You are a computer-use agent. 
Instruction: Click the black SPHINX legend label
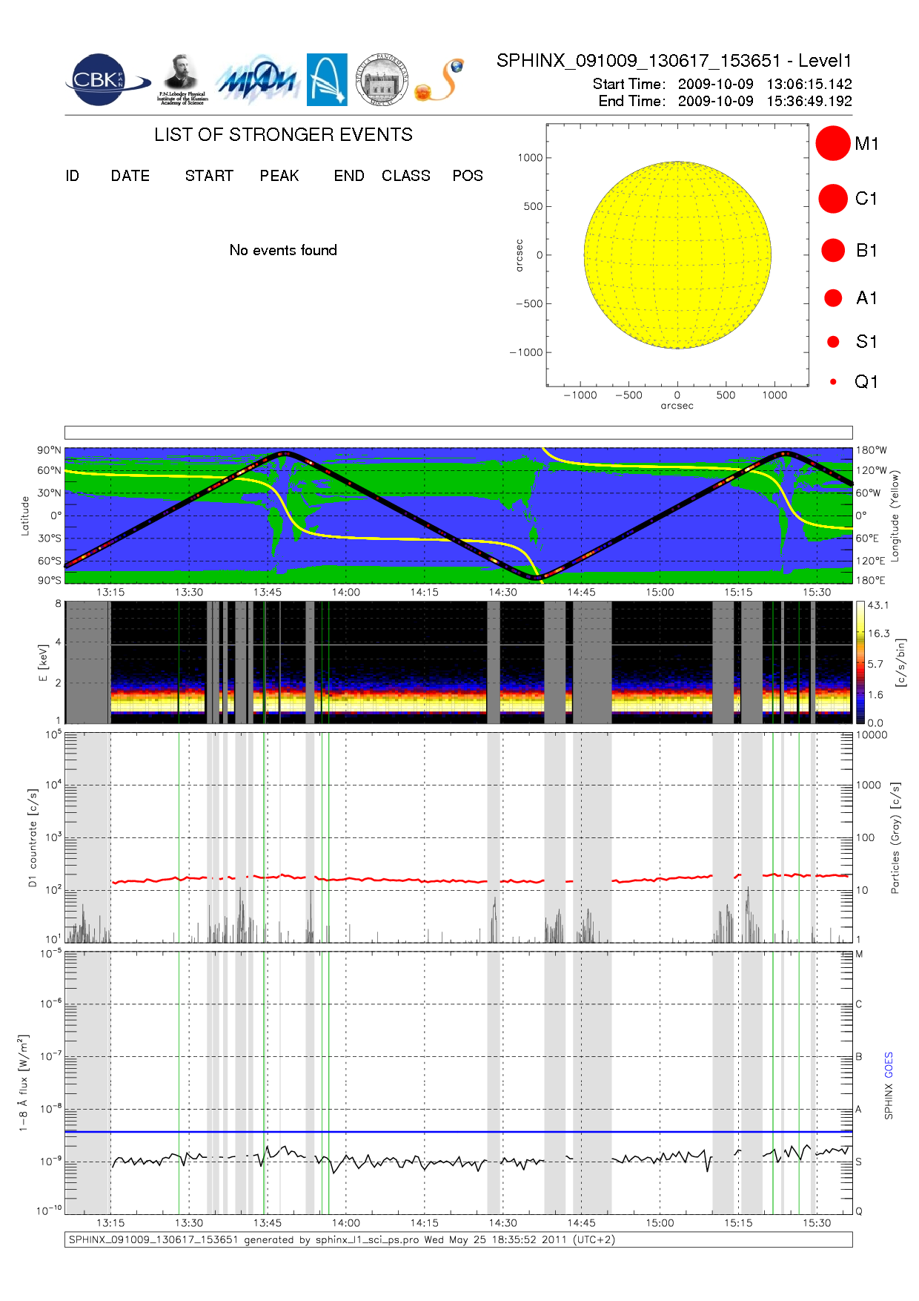pos(889,1101)
